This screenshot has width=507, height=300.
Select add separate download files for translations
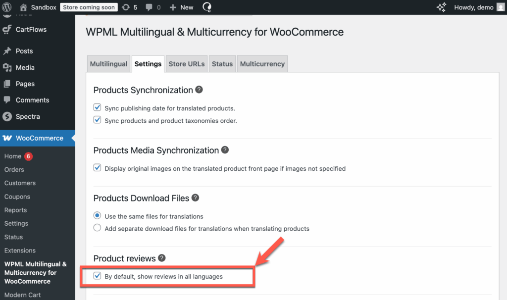click(97, 228)
